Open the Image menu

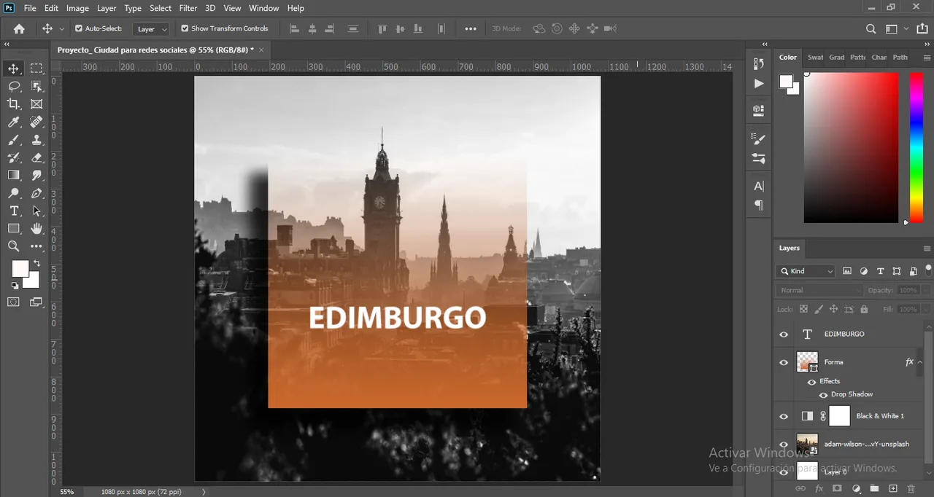click(x=77, y=8)
